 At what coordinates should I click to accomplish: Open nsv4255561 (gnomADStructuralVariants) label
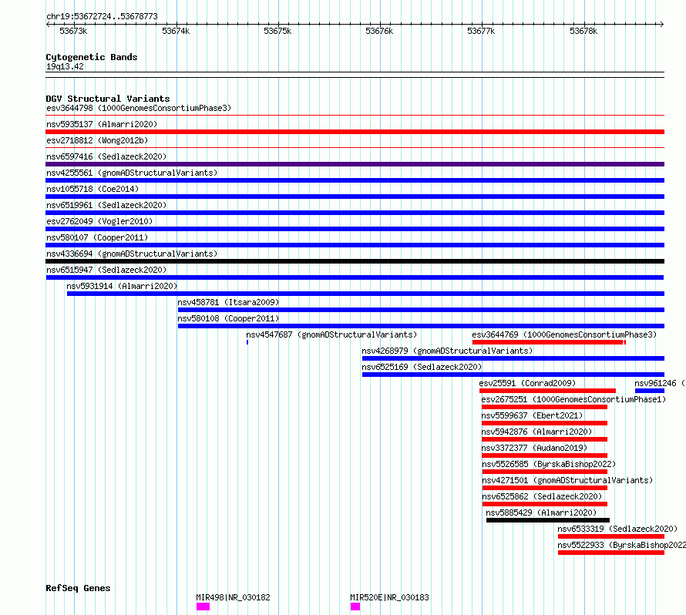click(x=132, y=173)
